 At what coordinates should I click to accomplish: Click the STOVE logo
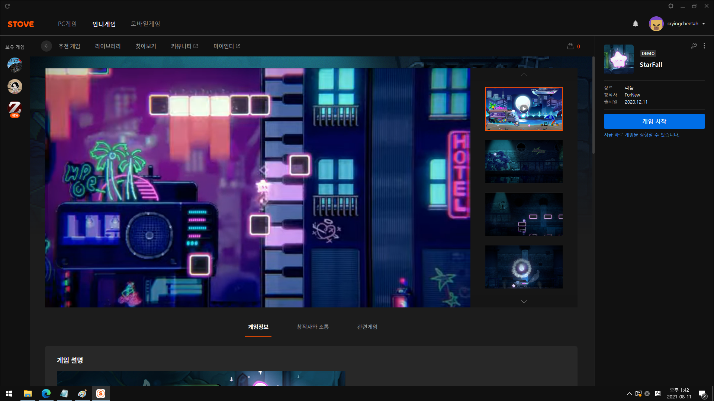tap(21, 24)
